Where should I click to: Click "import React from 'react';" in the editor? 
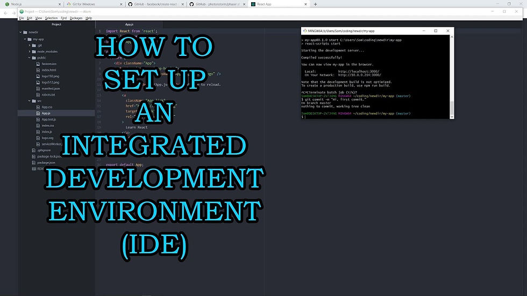(x=132, y=31)
